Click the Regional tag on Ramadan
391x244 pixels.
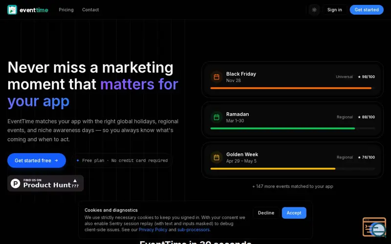(345, 117)
